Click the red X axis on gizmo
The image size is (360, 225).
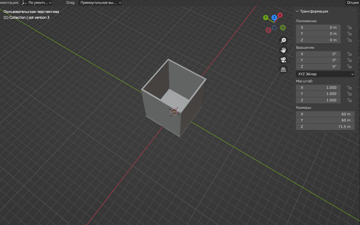280,15
